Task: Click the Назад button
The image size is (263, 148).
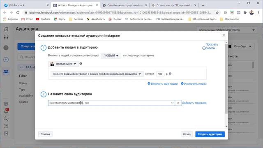Action: click(x=187, y=134)
